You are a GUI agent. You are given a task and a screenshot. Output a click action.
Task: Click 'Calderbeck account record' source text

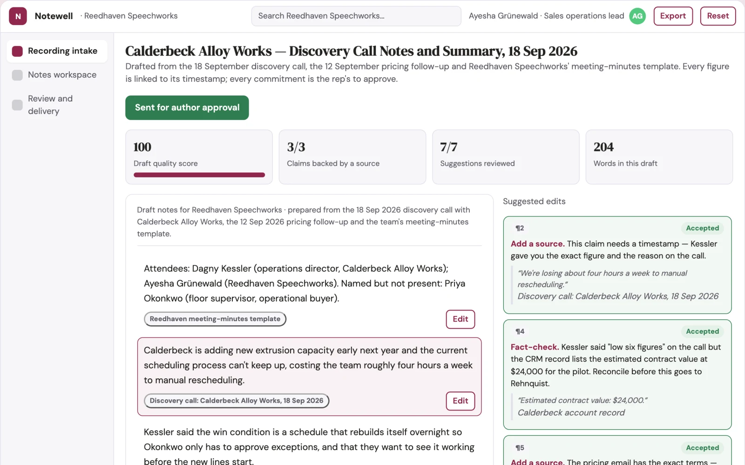tap(571, 413)
